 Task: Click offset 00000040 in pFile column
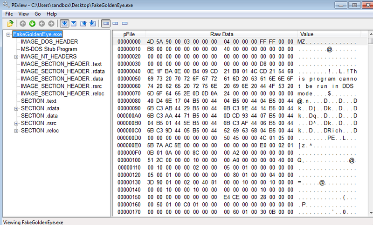coord(129,72)
